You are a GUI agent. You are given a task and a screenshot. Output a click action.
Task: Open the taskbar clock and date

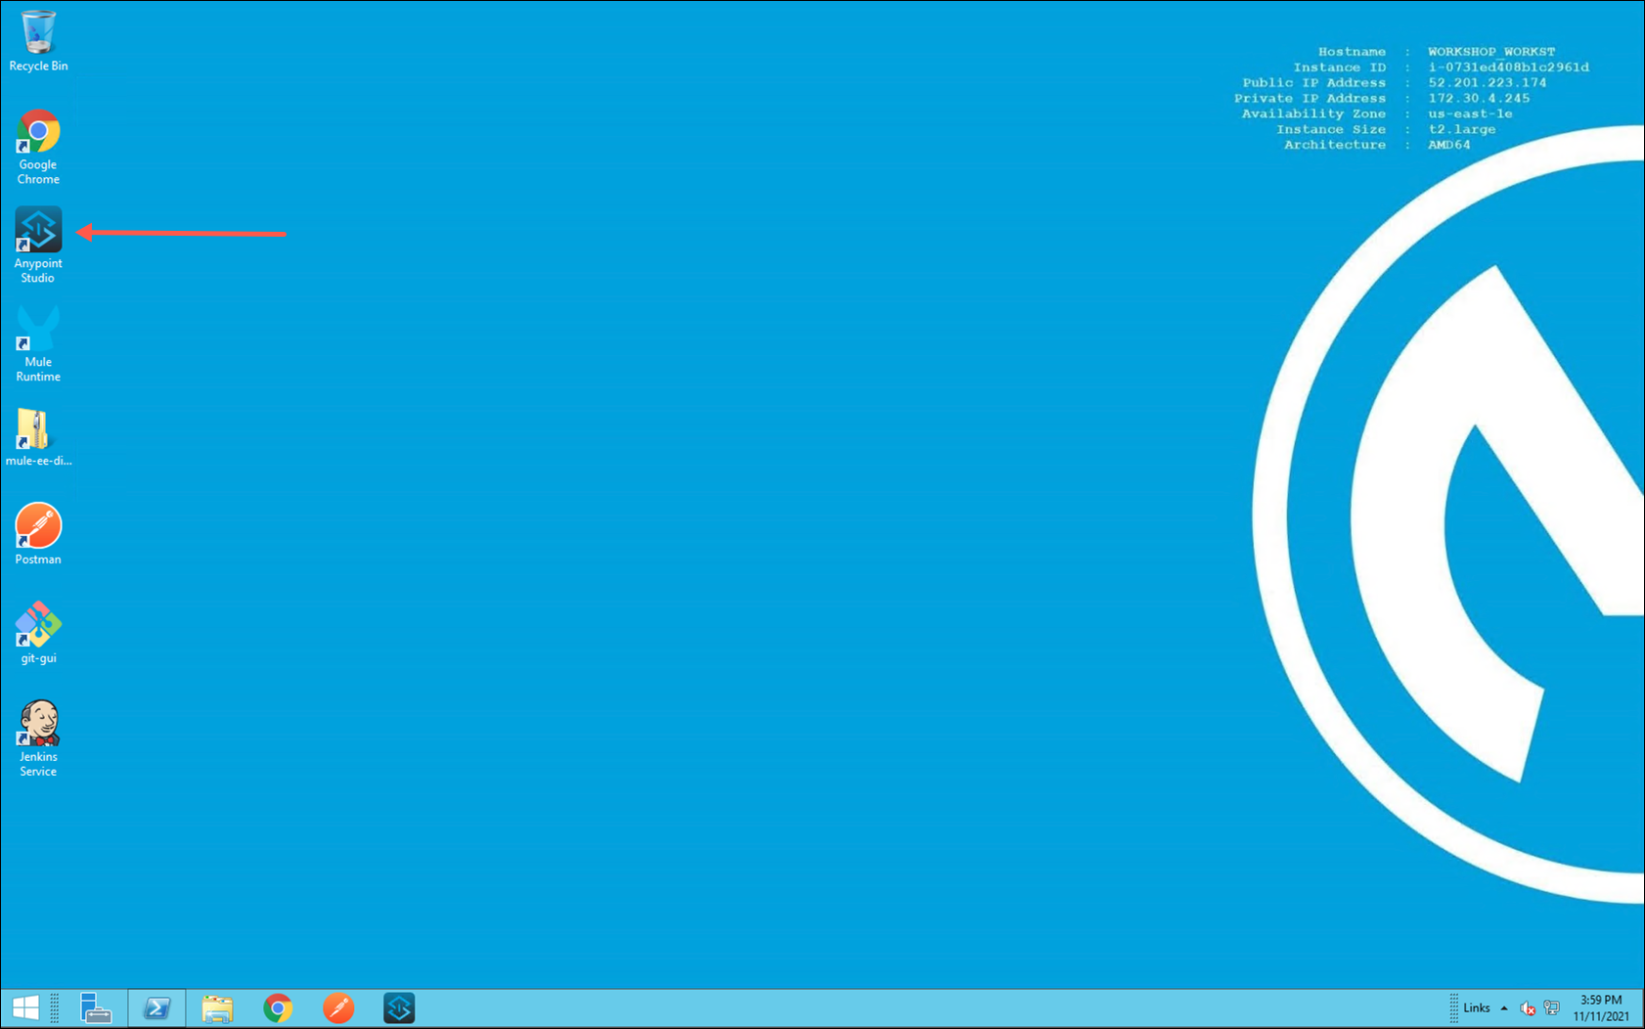(1601, 1007)
